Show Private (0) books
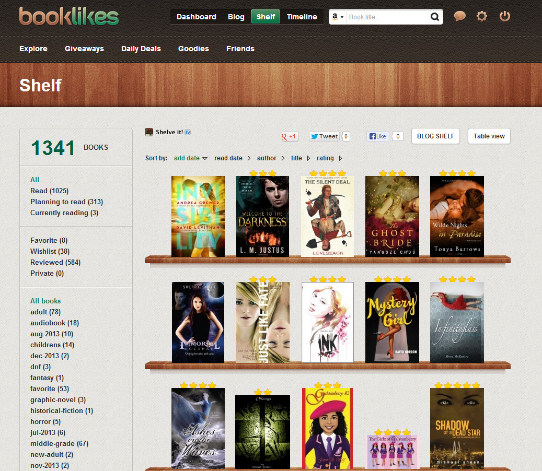This screenshot has width=542, height=471. [x=47, y=274]
